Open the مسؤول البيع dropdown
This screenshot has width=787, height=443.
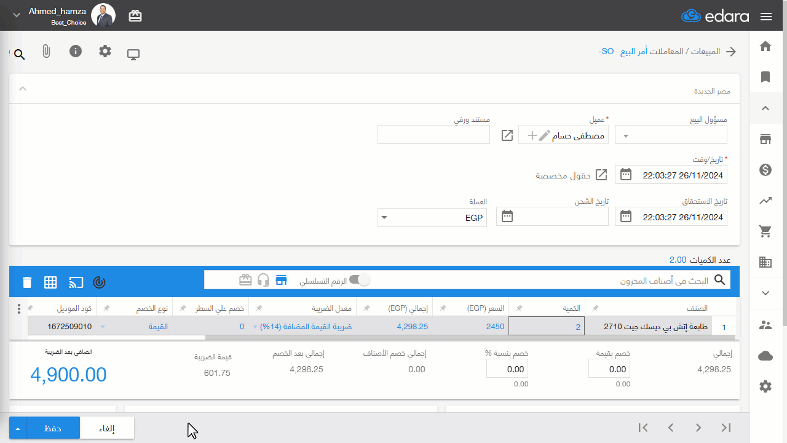point(671,135)
